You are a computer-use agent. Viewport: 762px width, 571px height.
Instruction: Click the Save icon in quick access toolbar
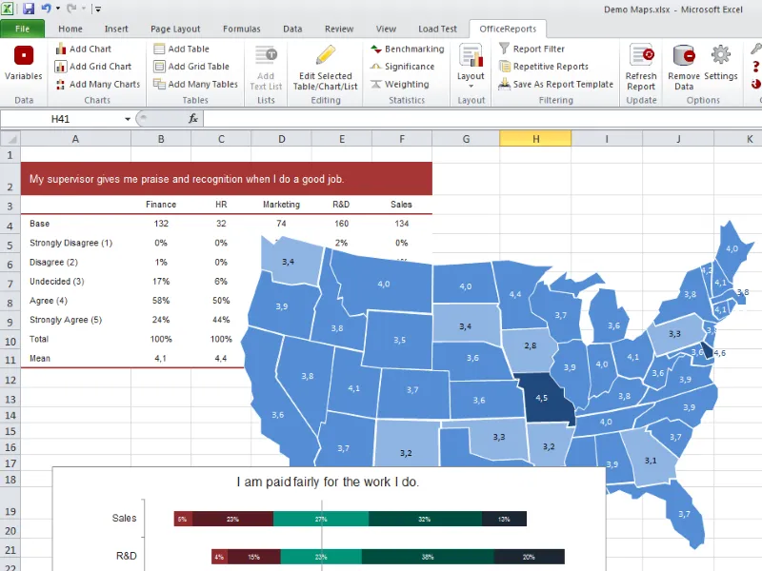(x=29, y=9)
